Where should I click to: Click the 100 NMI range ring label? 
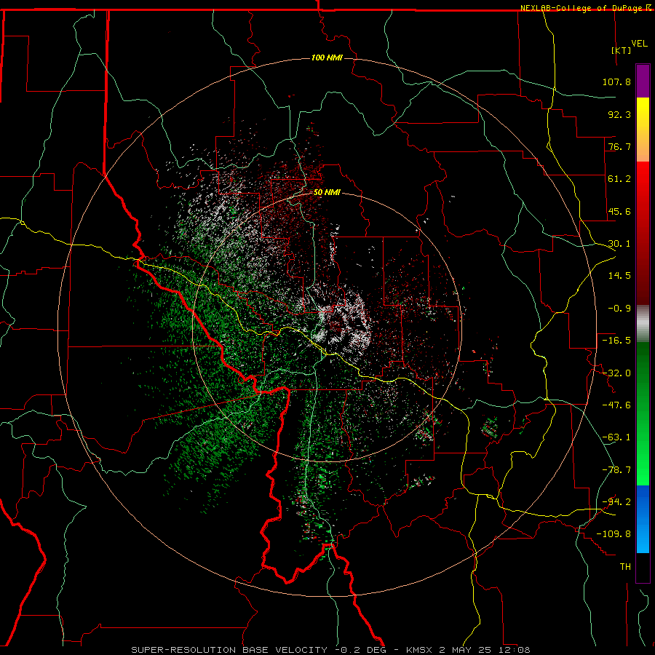point(327,57)
